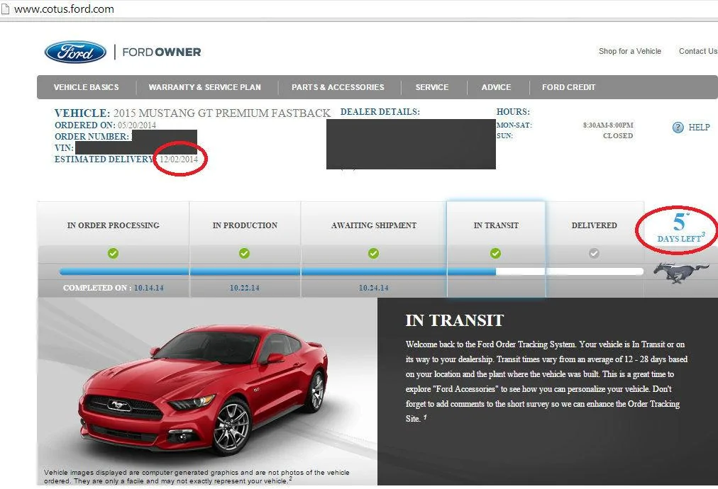Click the VIN label
This screenshot has height=489, width=718.
tap(64, 148)
